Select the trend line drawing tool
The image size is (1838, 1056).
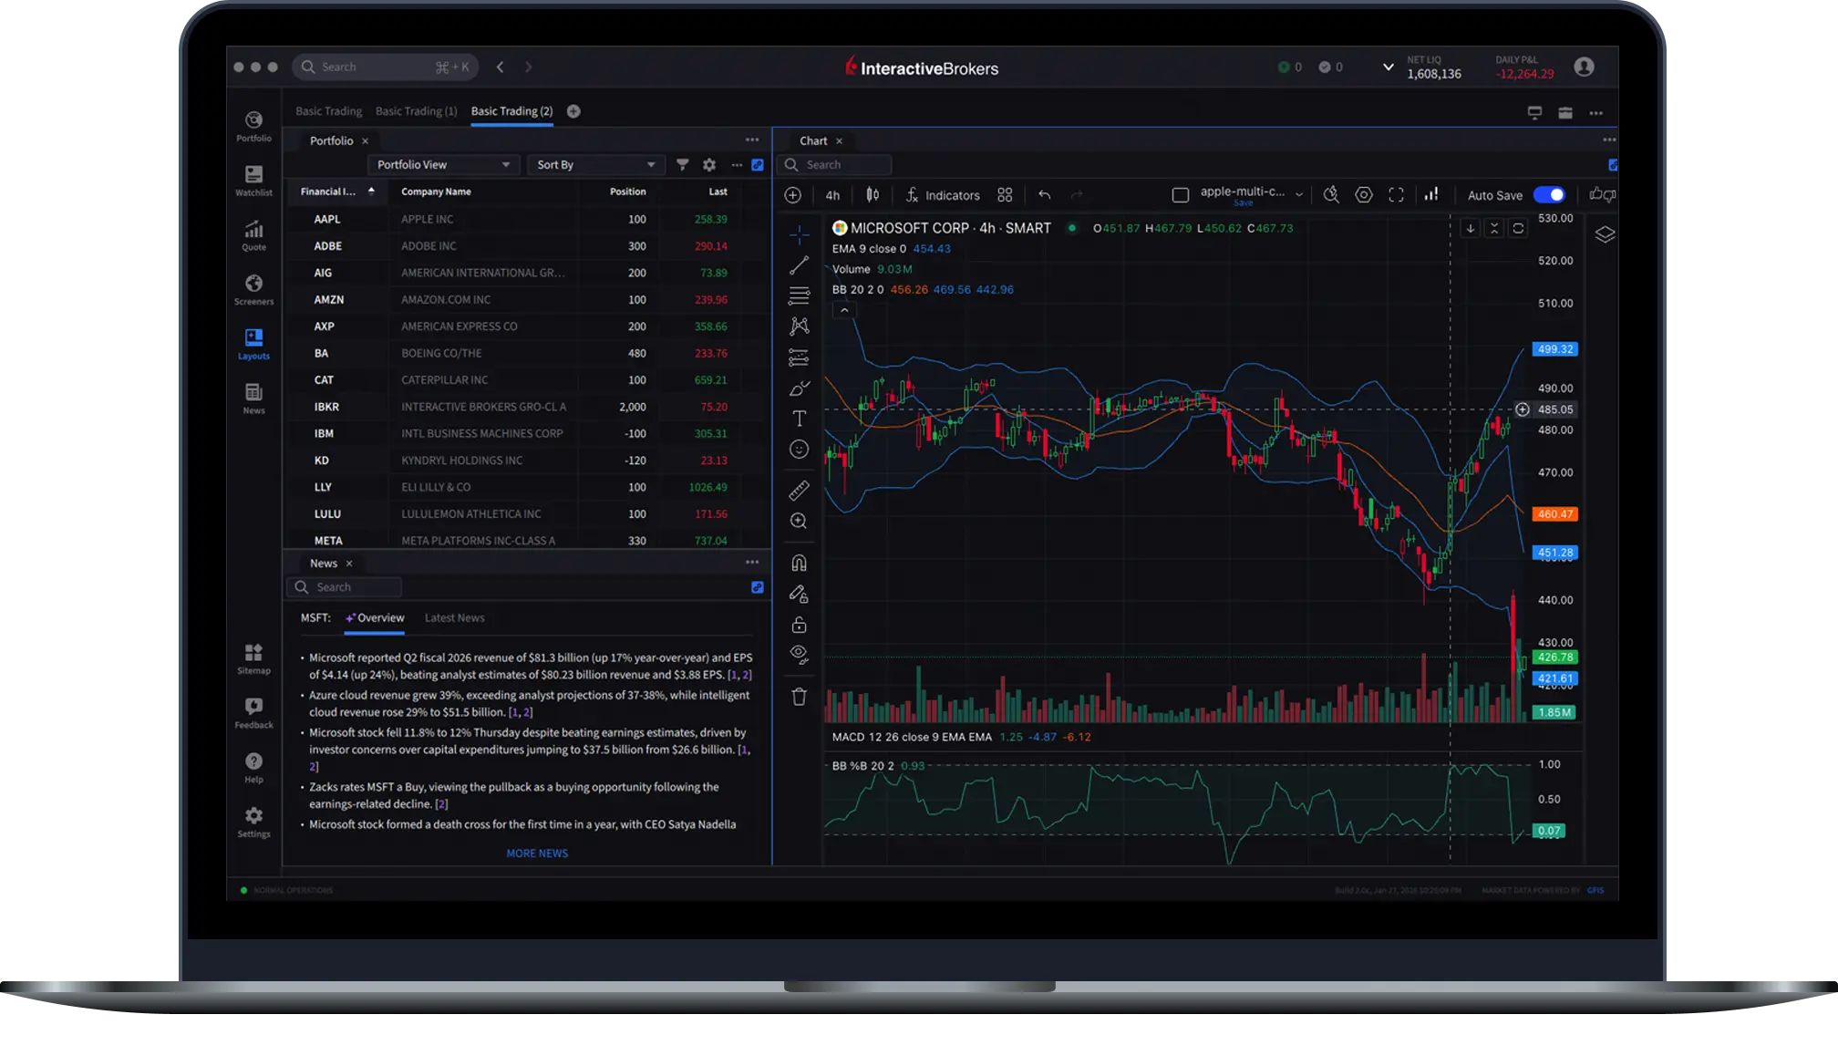pyautogui.click(x=800, y=266)
